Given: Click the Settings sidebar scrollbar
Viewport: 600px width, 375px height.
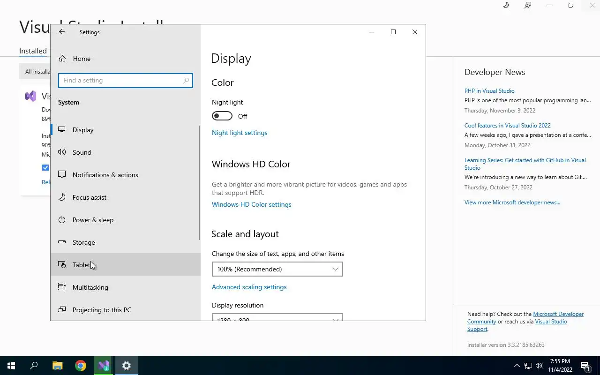Looking at the screenshot, I should [x=199, y=183].
